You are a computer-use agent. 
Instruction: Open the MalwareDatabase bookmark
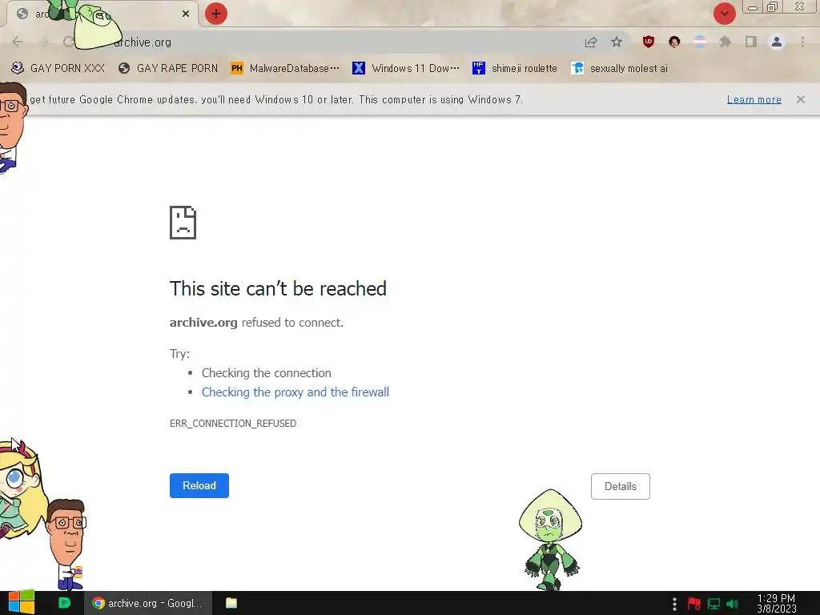point(285,68)
